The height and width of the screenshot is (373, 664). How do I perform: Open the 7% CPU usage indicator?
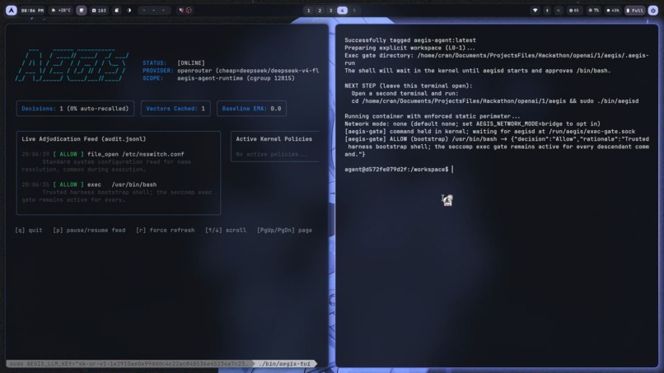point(594,10)
